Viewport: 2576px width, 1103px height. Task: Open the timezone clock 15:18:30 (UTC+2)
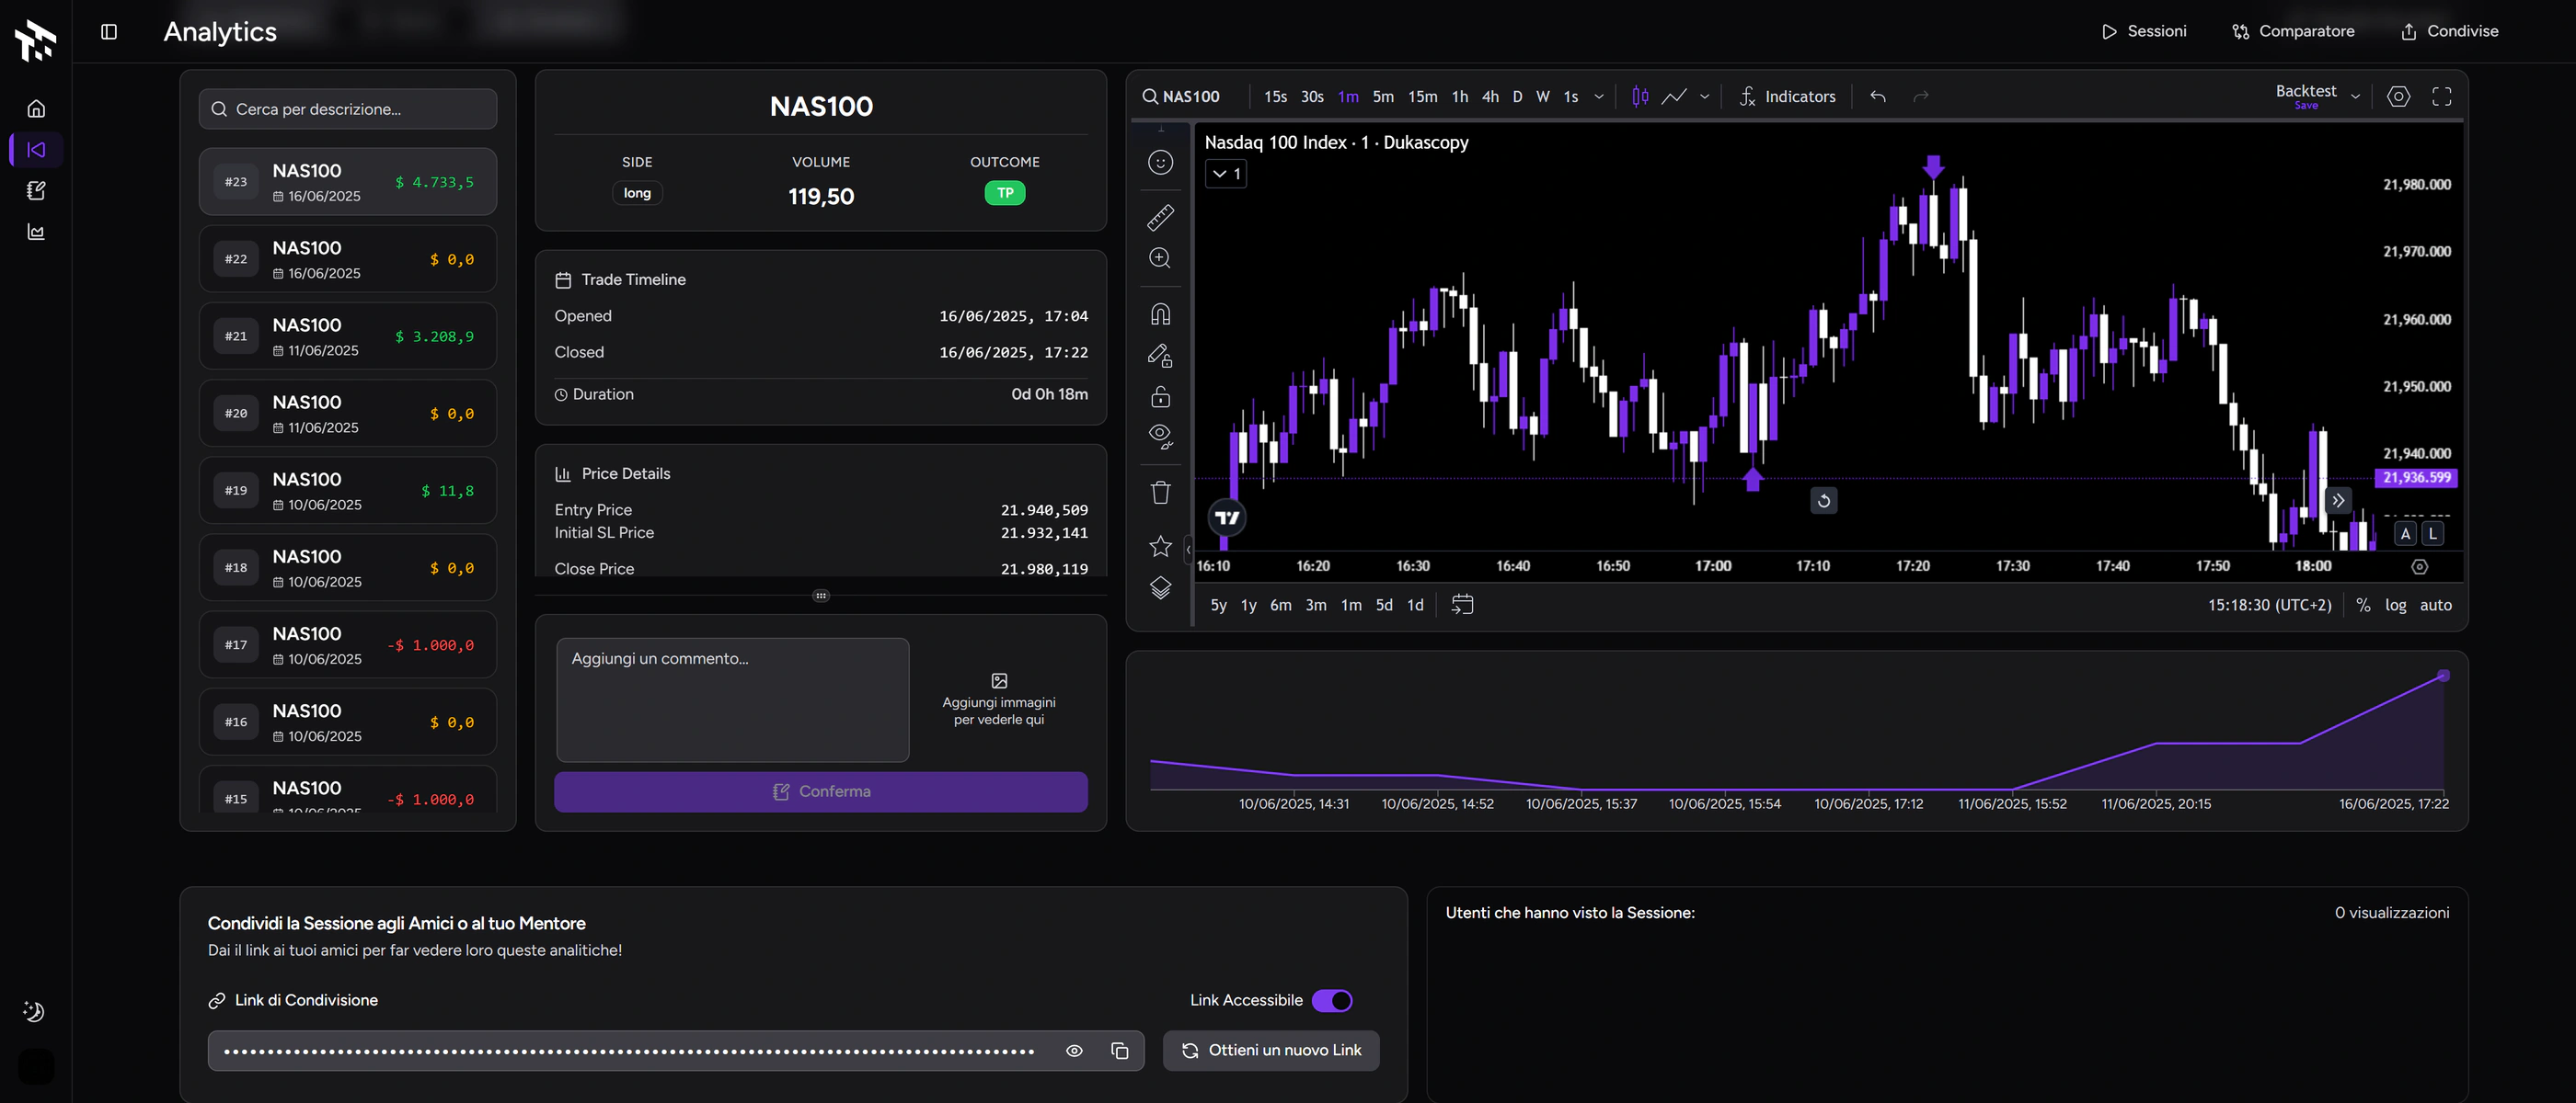click(2269, 606)
